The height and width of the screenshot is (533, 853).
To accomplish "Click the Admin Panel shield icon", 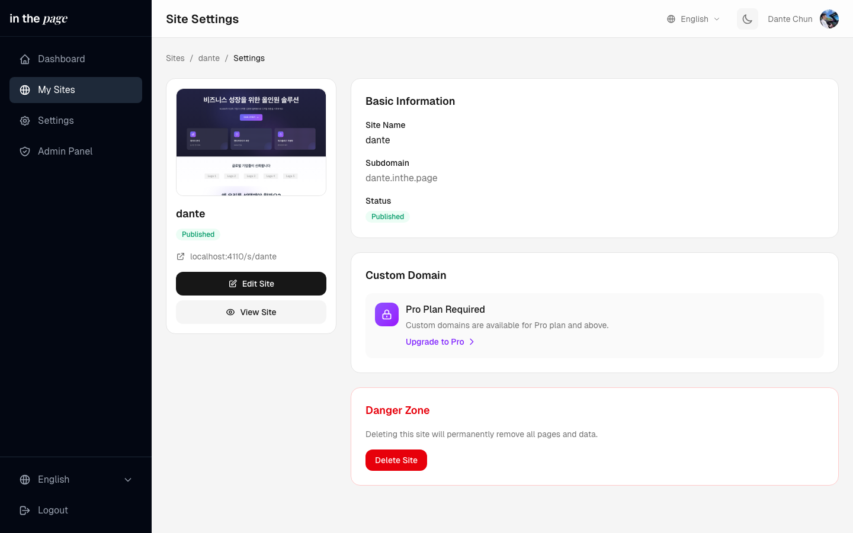I will point(25,152).
